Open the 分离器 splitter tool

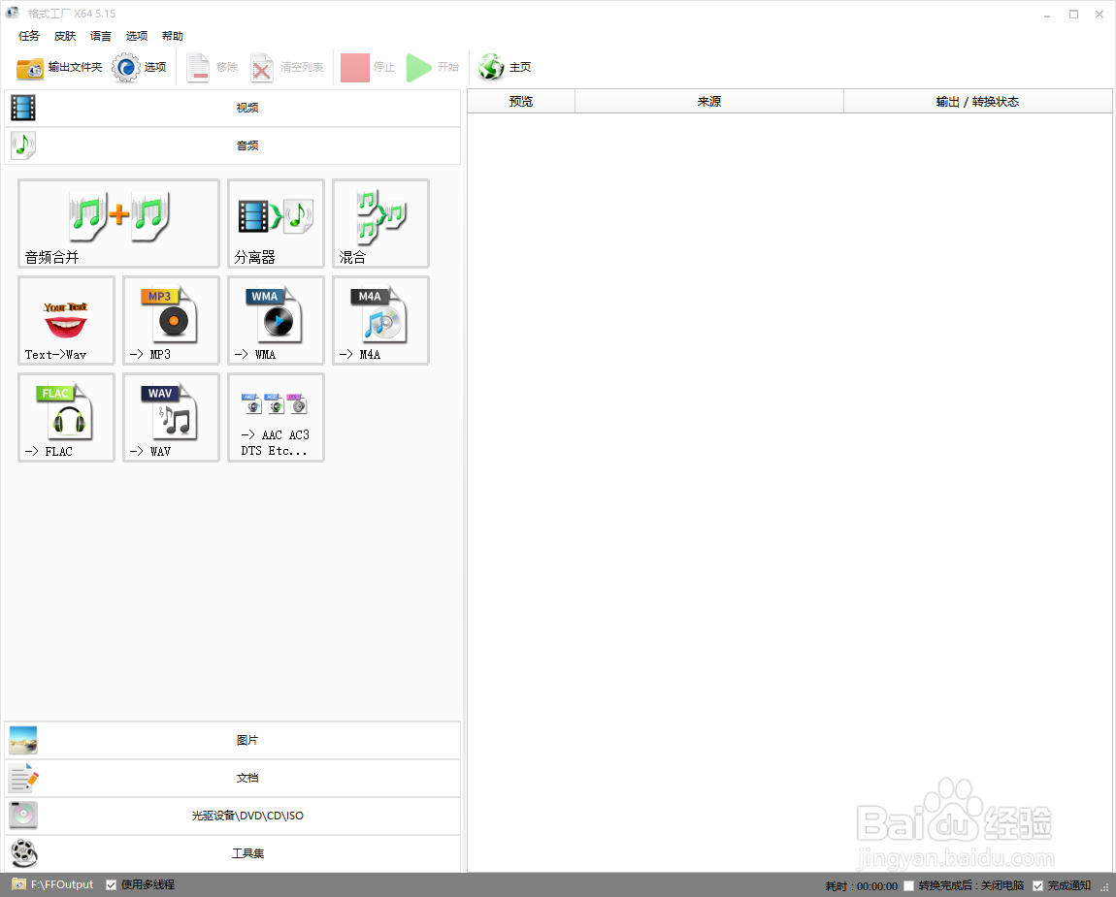[x=277, y=223]
